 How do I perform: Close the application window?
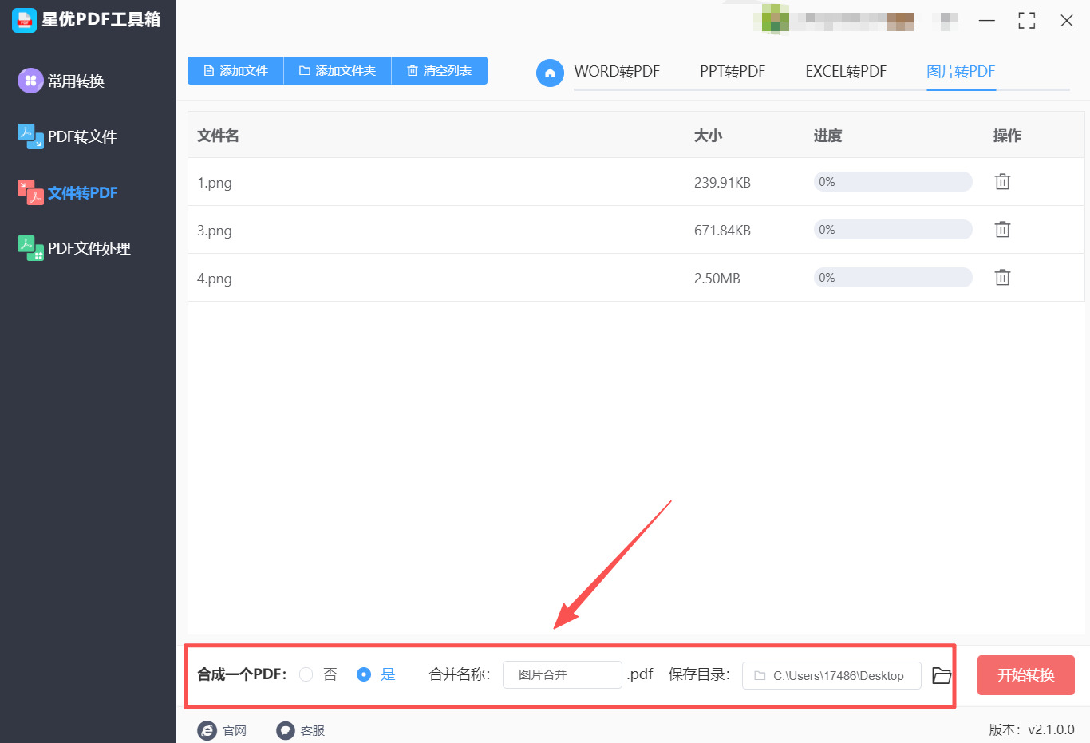pyautogui.click(x=1067, y=20)
